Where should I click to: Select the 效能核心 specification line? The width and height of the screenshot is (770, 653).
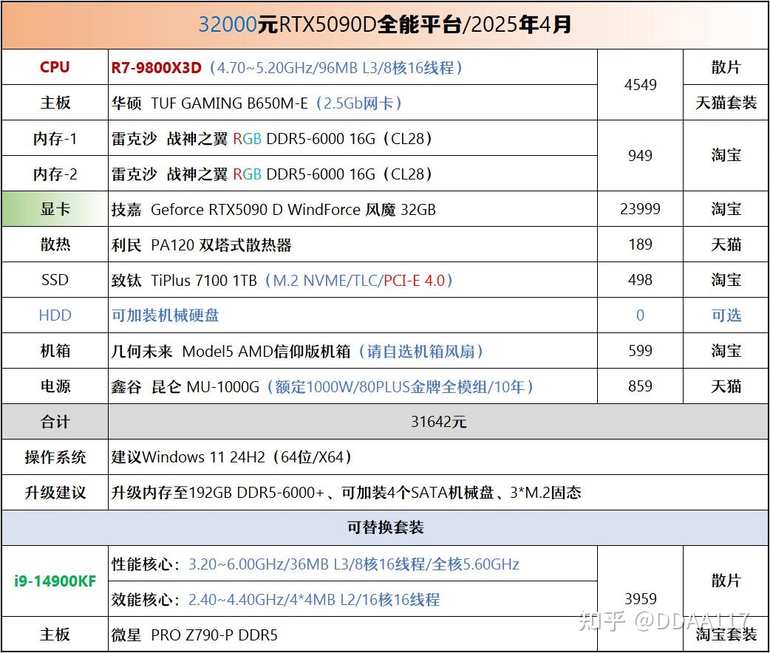click(276, 600)
